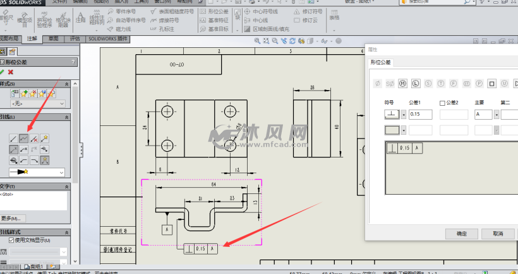Open the second-row symbol dropdown arrow

click(404, 130)
